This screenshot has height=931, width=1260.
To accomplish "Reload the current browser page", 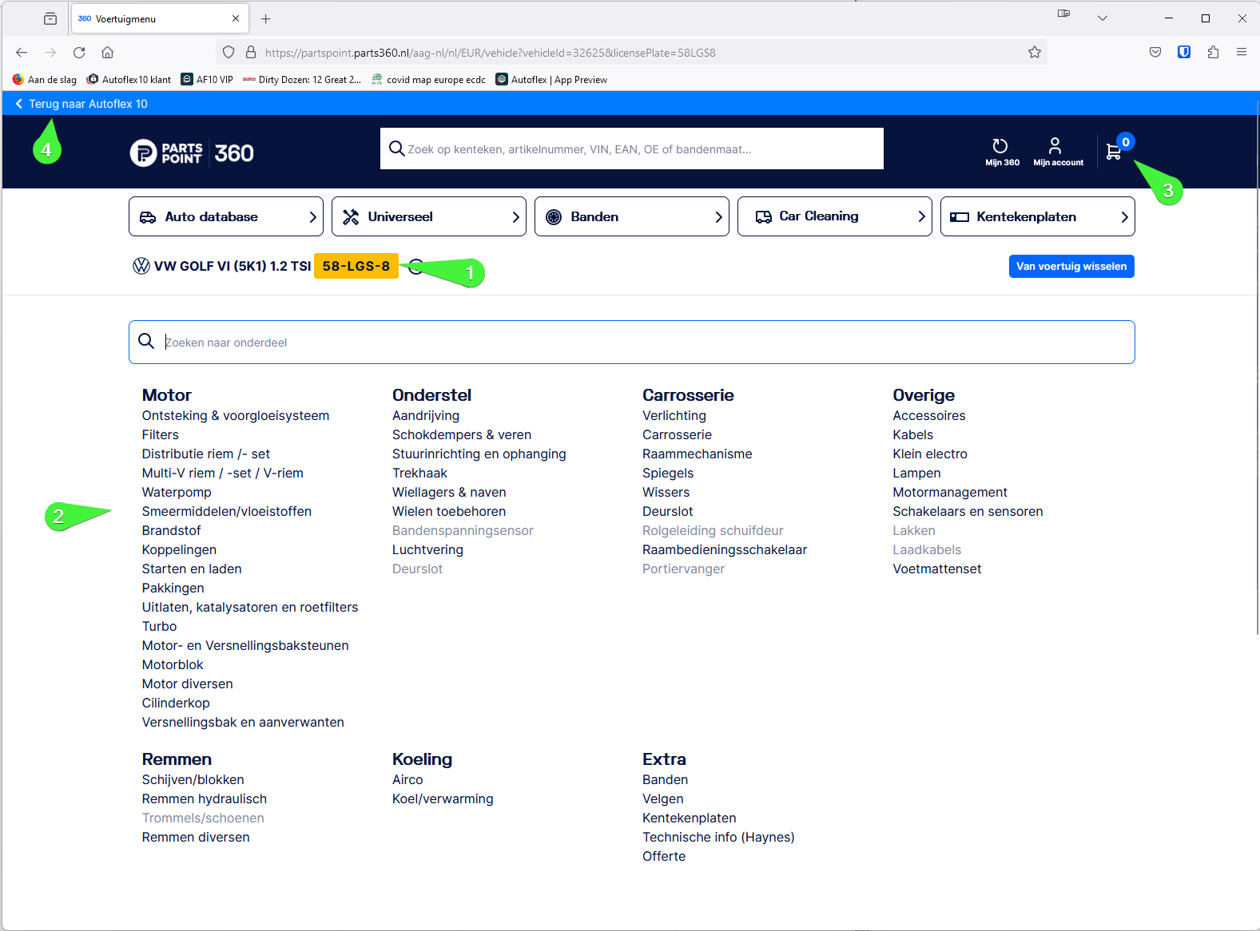I will (x=79, y=53).
